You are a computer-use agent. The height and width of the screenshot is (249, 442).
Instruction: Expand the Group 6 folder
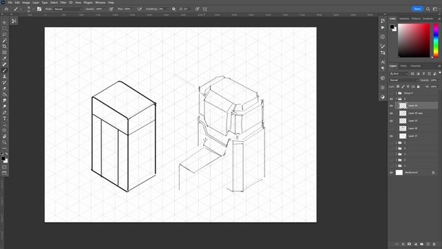[396, 93]
